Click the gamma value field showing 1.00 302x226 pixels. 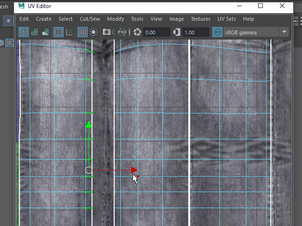[x=195, y=32]
